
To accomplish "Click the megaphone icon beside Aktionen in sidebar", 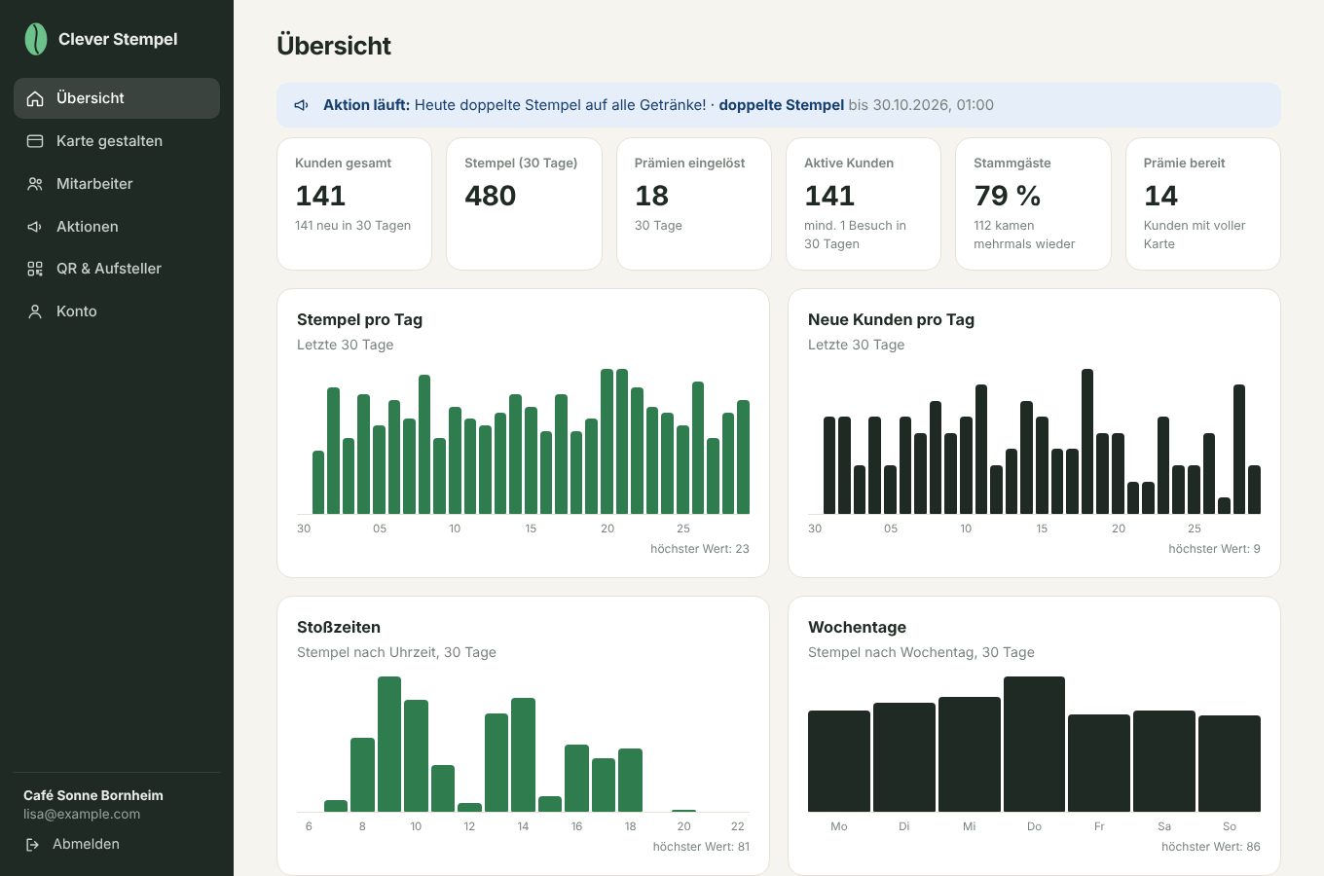I will [x=35, y=227].
